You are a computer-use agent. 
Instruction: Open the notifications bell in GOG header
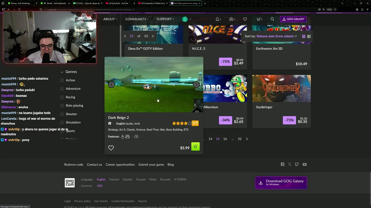click(218, 19)
